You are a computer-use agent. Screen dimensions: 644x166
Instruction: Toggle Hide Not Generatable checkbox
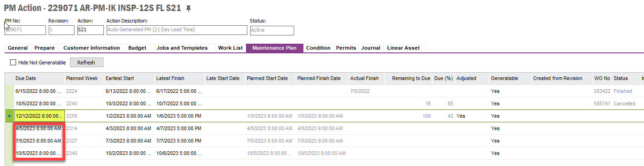tap(13, 63)
